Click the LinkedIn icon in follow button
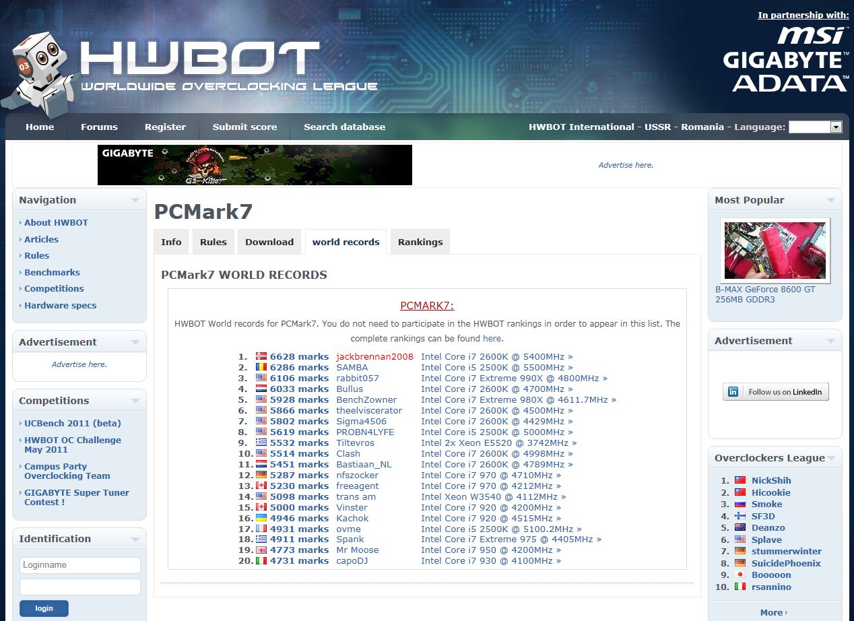The height and width of the screenshot is (621, 854). (x=733, y=392)
